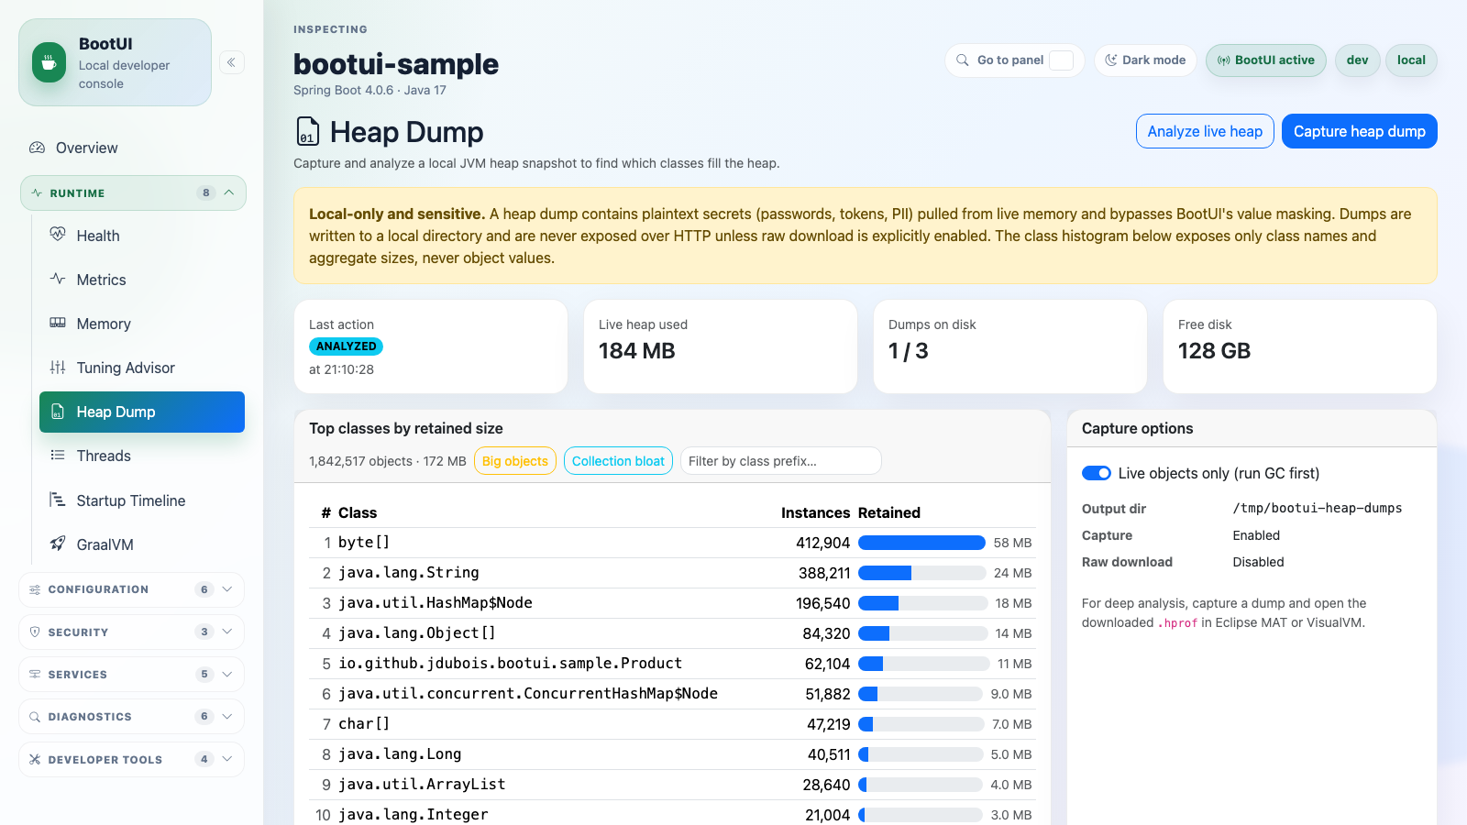Click the Metrics pulse icon
Image resolution: width=1467 pixels, height=825 pixels.
pyautogui.click(x=58, y=279)
